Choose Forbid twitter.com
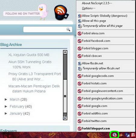 coord(105,121)
